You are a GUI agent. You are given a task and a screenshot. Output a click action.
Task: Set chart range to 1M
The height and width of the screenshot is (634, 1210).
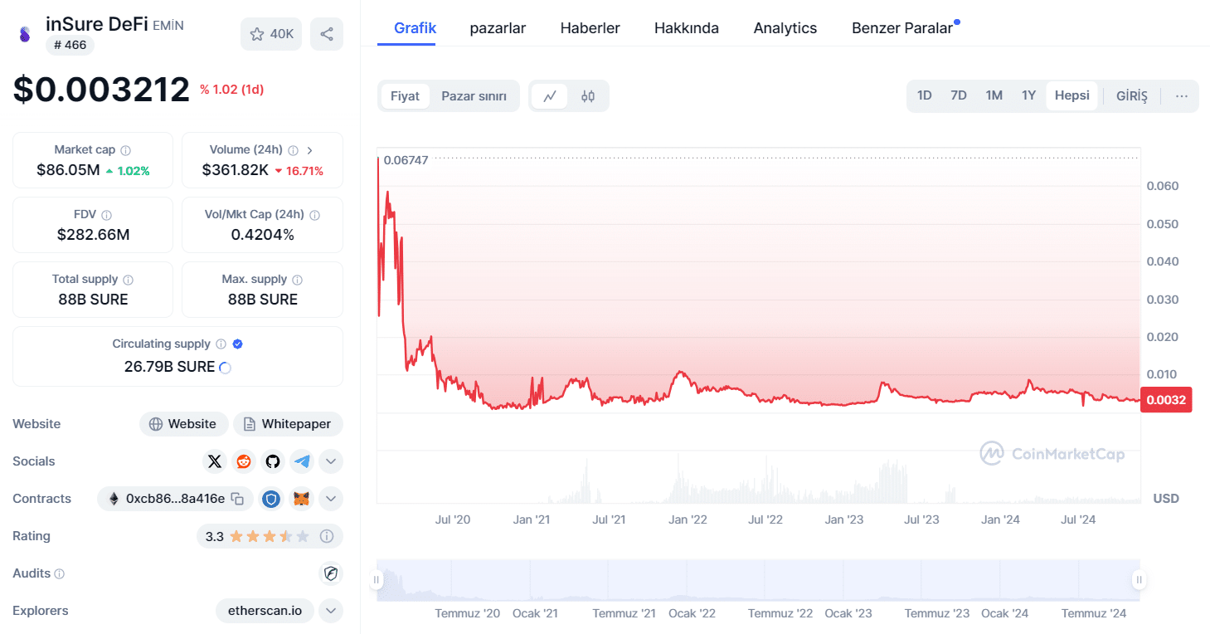[x=994, y=95]
